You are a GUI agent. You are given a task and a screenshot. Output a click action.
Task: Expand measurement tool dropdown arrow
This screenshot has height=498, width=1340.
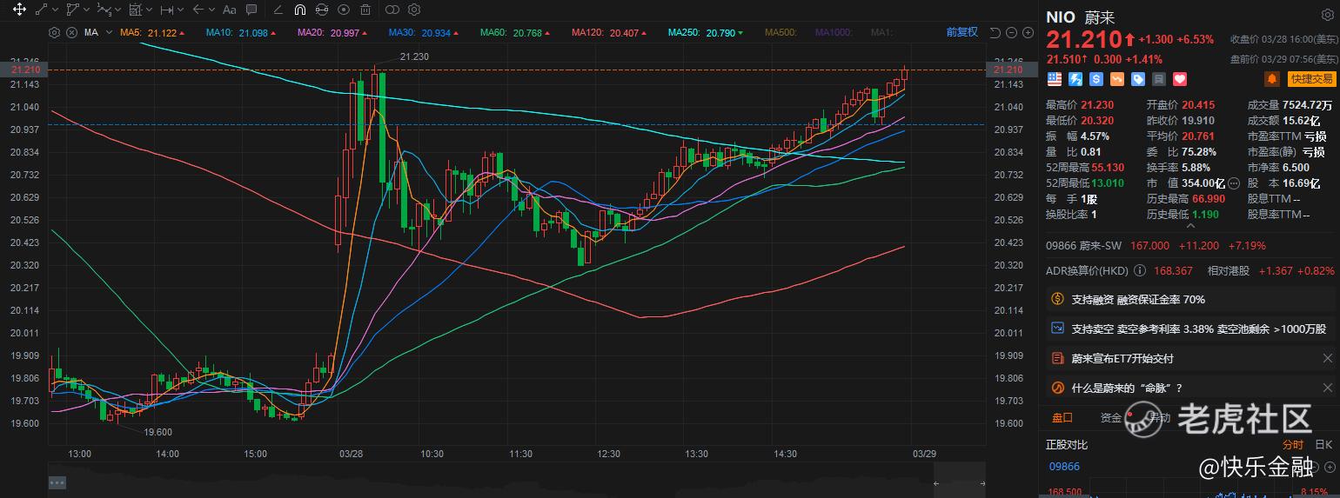(x=150, y=10)
